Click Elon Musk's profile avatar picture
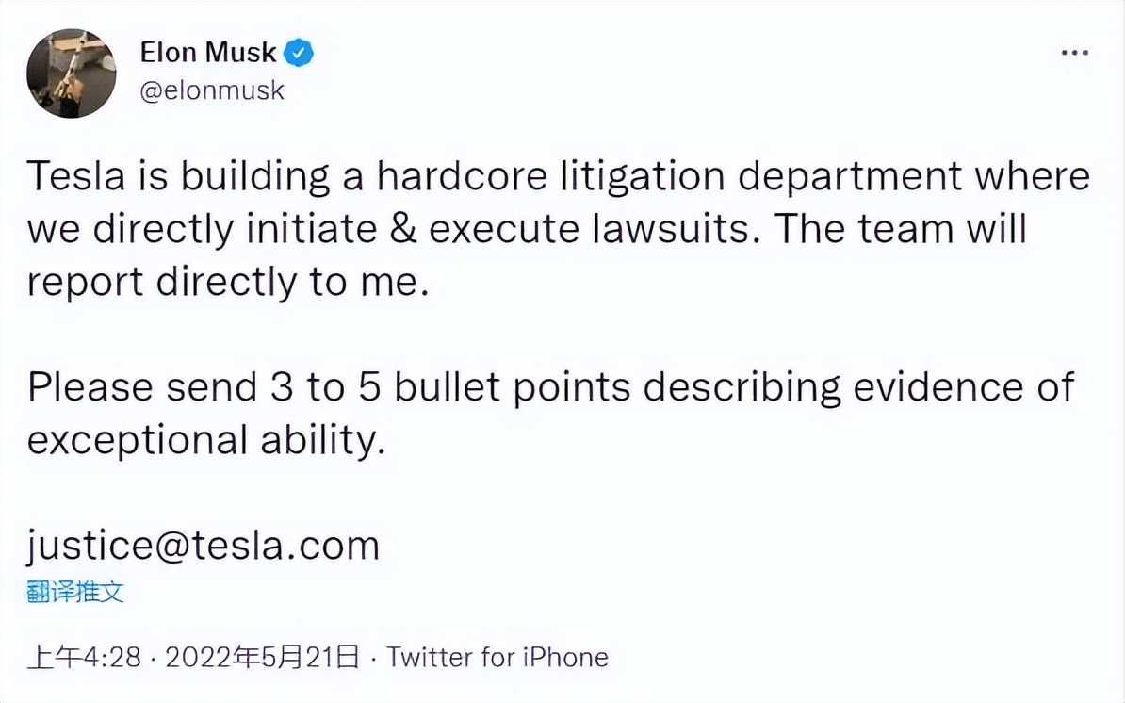The width and height of the screenshot is (1125, 703). point(71,73)
